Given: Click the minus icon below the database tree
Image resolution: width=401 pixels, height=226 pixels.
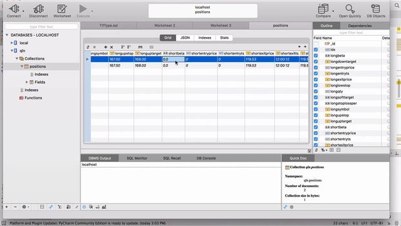Looking at the screenshot, I should pos(15,207).
